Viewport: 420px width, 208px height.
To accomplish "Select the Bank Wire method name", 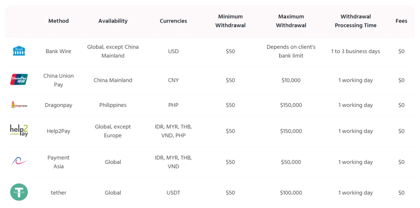I will point(58,51).
